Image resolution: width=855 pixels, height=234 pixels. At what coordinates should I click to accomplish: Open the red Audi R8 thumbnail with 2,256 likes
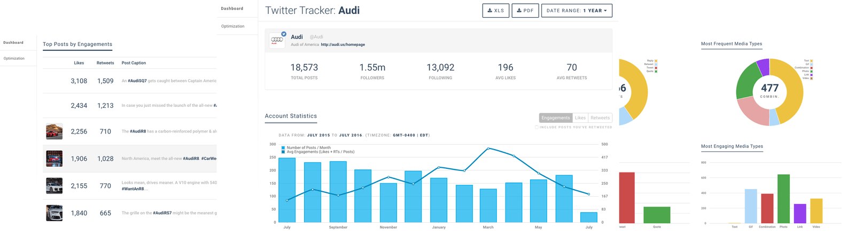[54, 131]
